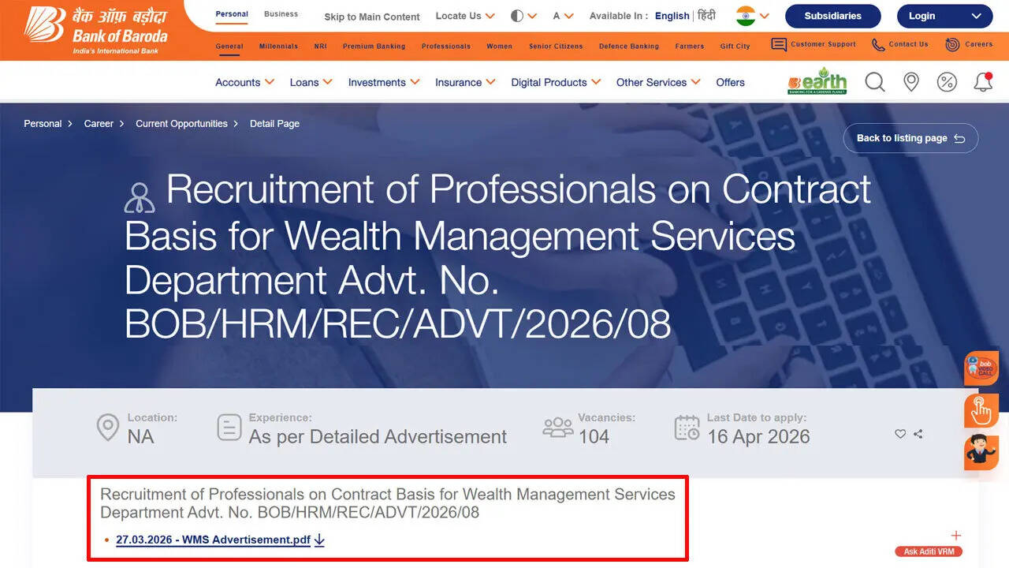Expand the Login dropdown
This screenshot has height=568, width=1009.
[x=944, y=15]
